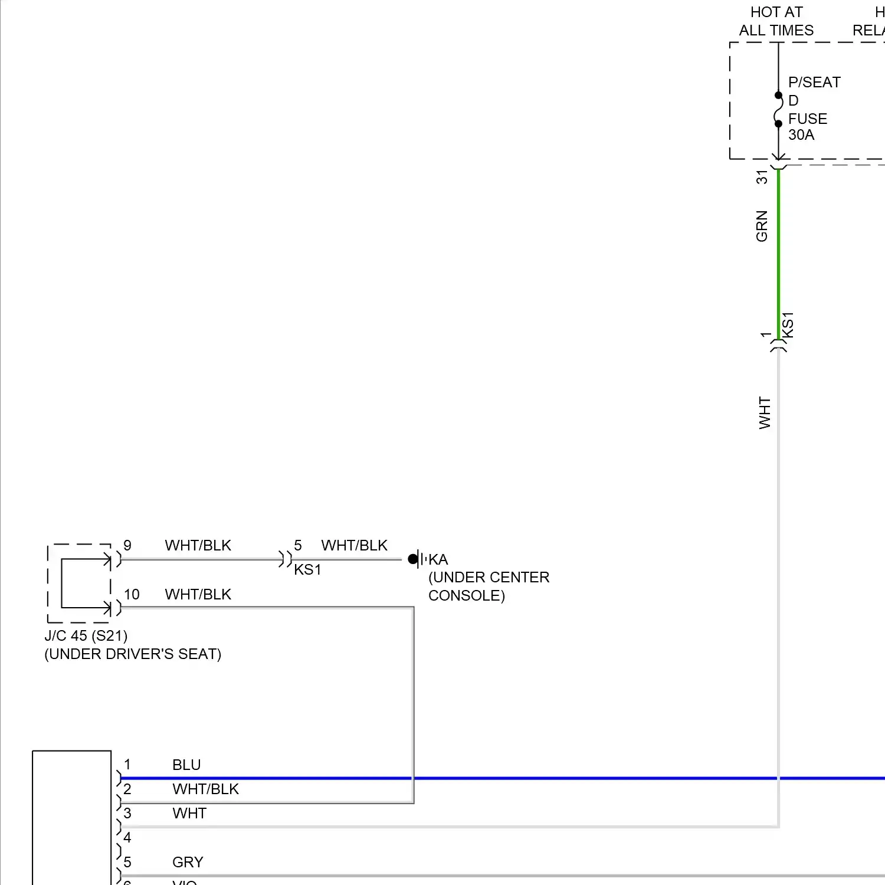
Task: Click WHT/BLK label next to pin 5
Action: (355, 545)
